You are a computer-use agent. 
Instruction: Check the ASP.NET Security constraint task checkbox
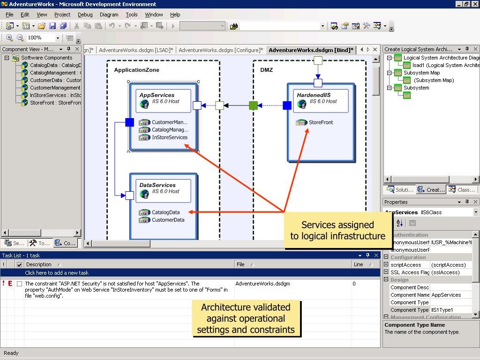19,284
